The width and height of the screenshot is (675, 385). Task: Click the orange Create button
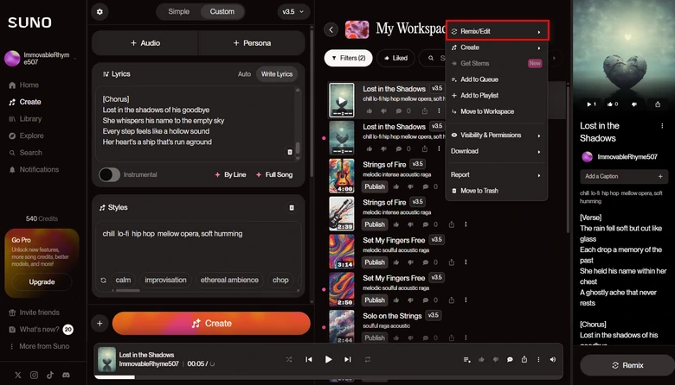[211, 323]
